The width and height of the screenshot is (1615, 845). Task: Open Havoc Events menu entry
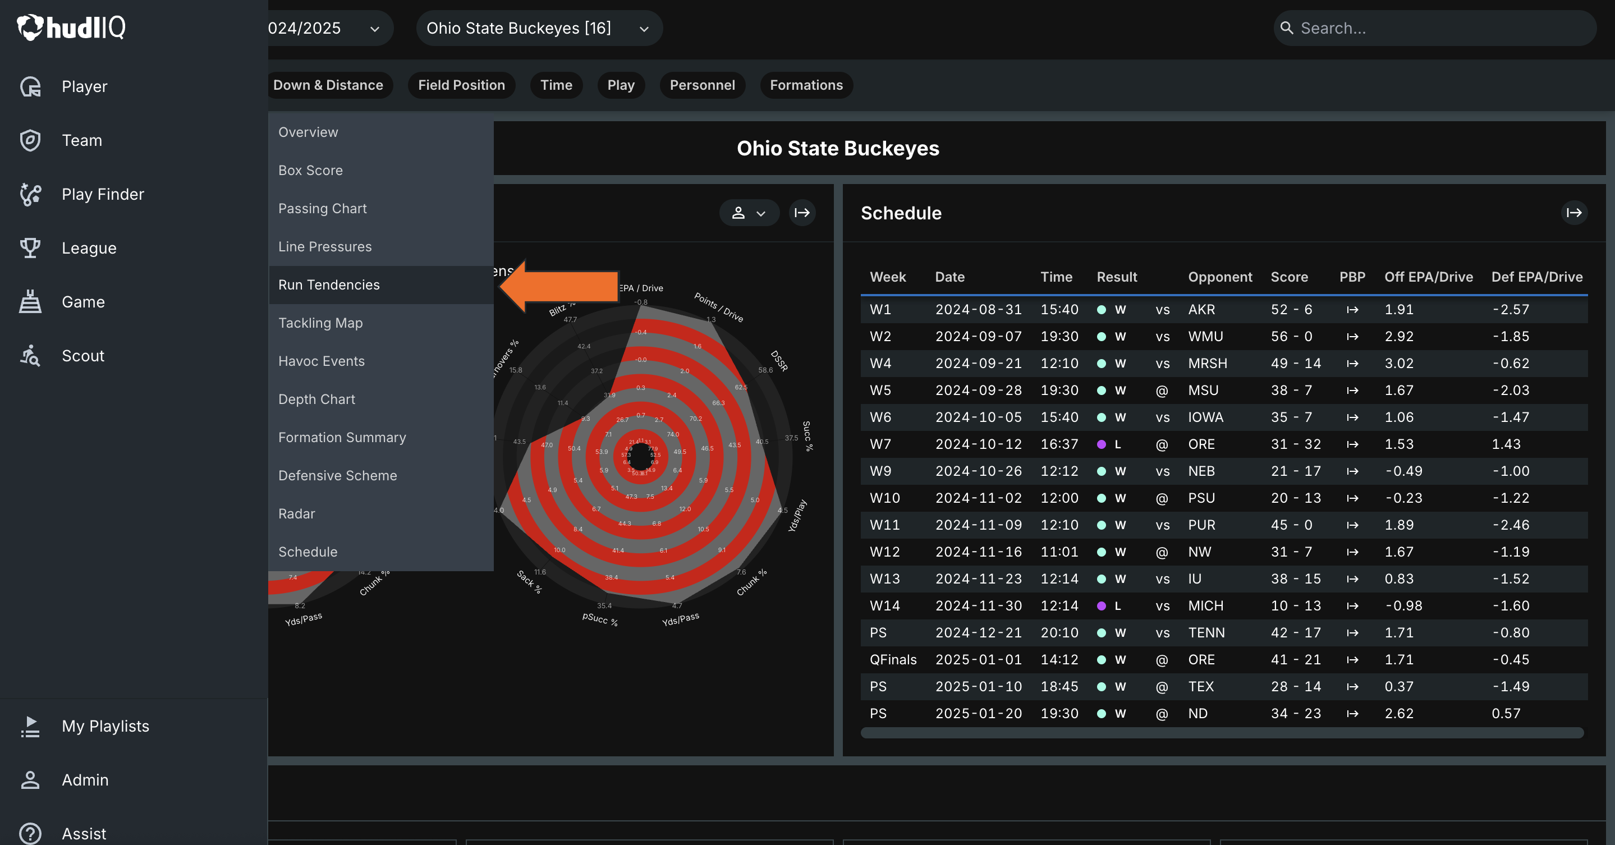point(381,362)
